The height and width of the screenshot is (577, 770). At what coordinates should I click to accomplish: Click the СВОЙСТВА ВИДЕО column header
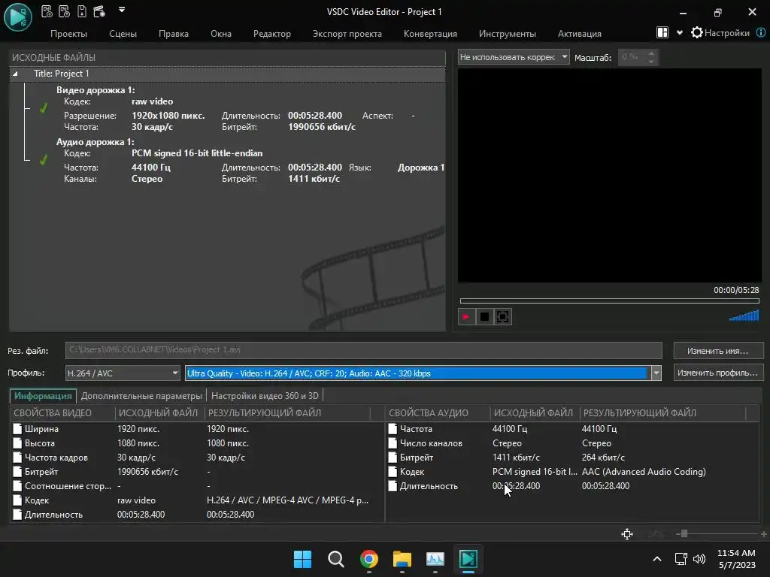click(62, 413)
